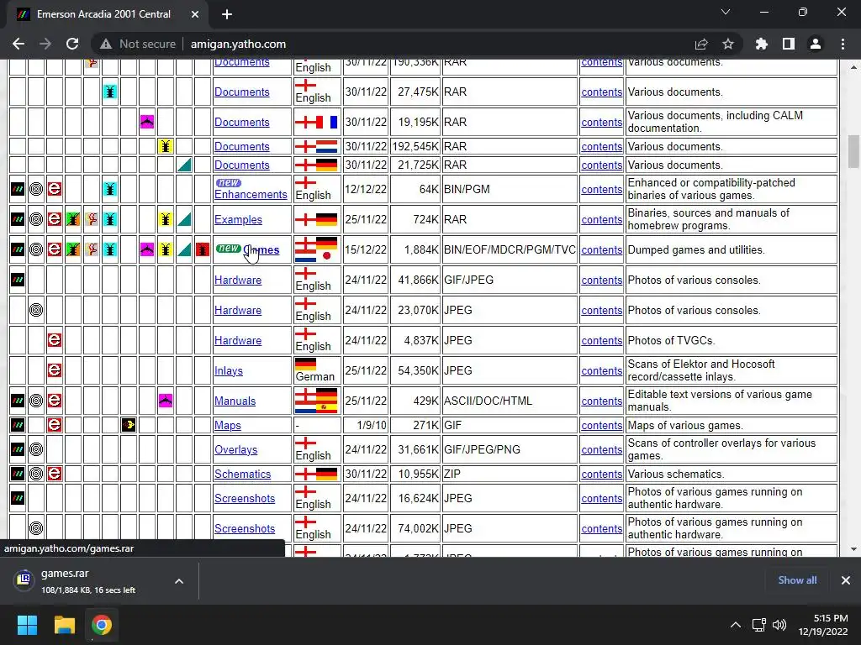Reload the current page
Image resolution: width=861 pixels, height=645 pixels.
point(72,44)
